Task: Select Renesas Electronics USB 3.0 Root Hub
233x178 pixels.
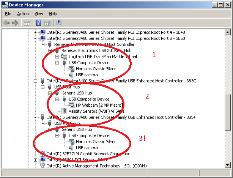Action: 96,50
